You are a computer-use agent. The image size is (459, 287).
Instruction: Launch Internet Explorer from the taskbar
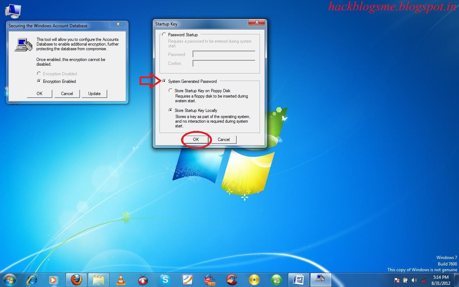32,279
